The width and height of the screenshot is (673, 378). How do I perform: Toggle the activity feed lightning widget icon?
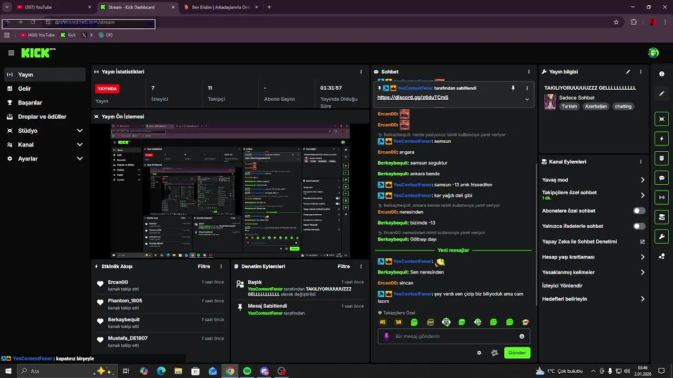(x=662, y=139)
